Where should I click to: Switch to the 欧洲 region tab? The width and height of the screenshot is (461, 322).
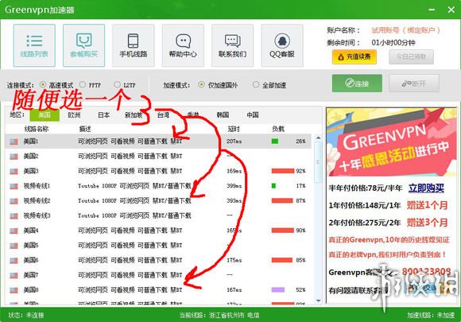click(x=74, y=115)
